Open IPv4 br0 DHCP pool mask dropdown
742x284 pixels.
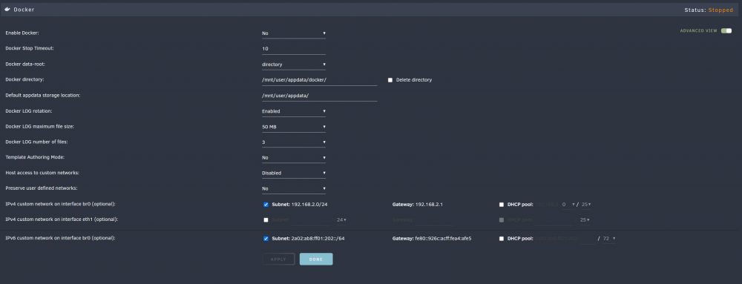tap(586, 205)
